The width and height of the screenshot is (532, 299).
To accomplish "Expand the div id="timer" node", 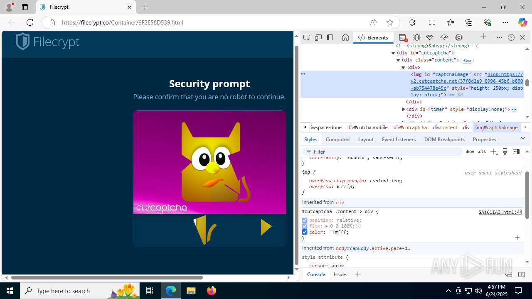I will pyautogui.click(x=403, y=109).
